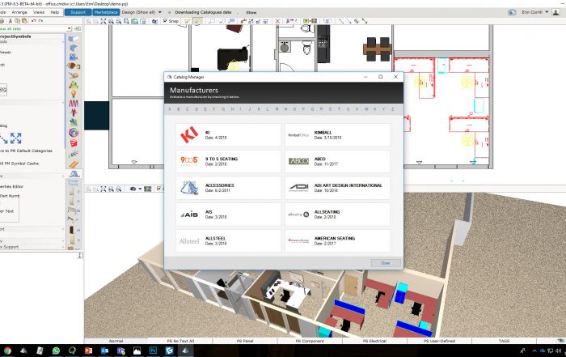
Task: Switch to Normal layer tab
Action: pyautogui.click(x=116, y=341)
